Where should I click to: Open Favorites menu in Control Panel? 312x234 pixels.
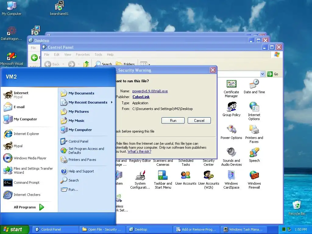point(83,55)
